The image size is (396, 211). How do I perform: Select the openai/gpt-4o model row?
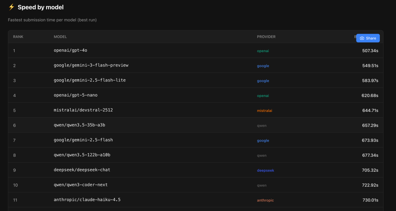click(70, 50)
